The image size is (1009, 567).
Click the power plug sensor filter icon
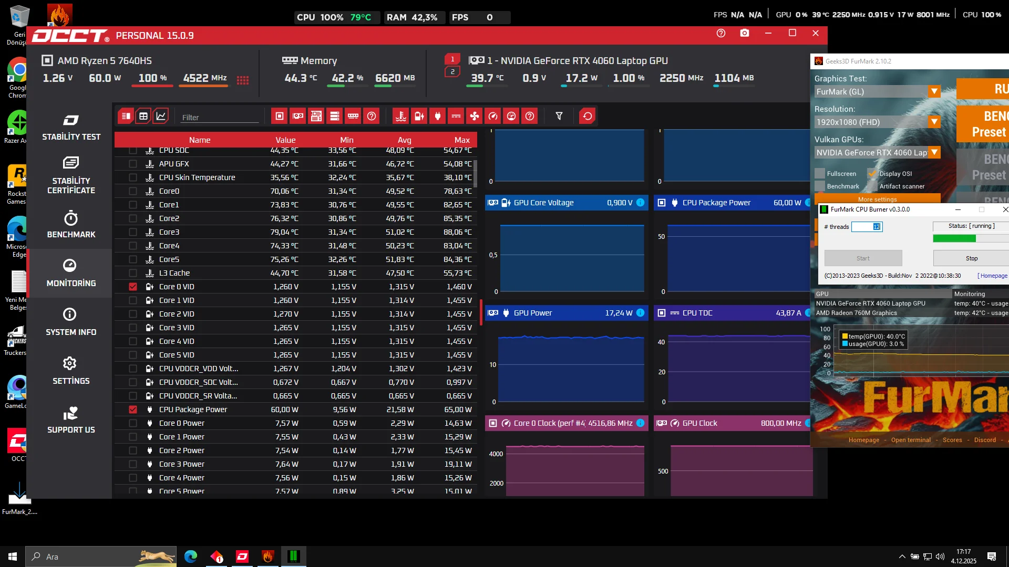point(438,116)
